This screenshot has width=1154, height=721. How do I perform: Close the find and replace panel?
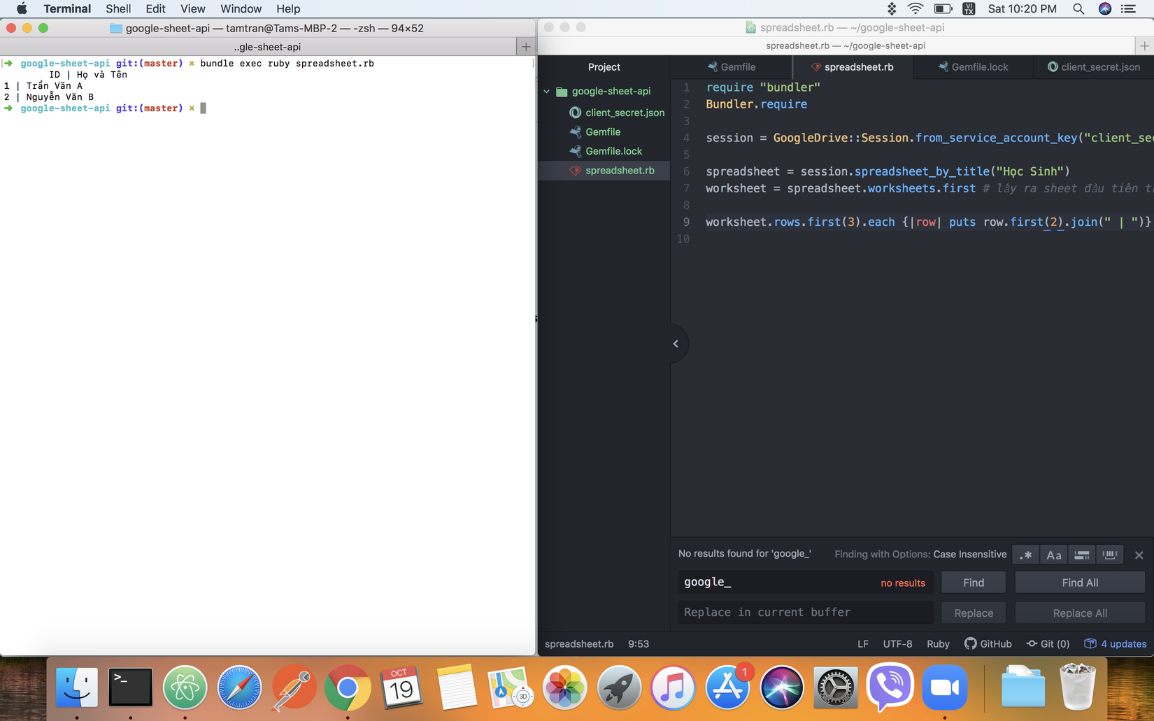click(1139, 555)
